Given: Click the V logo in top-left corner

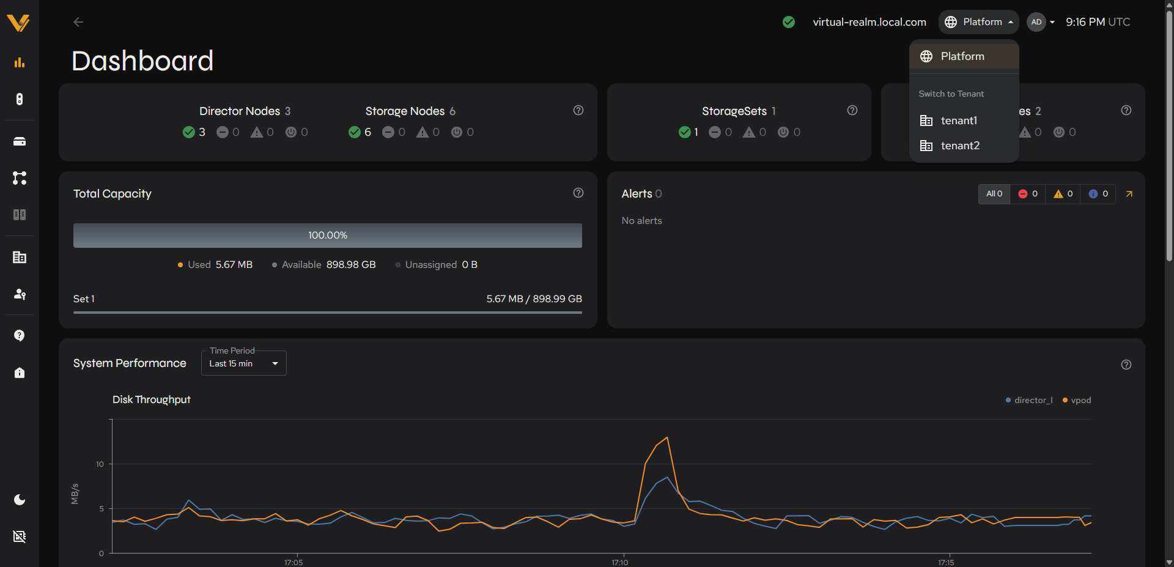Looking at the screenshot, I should coord(18,23).
